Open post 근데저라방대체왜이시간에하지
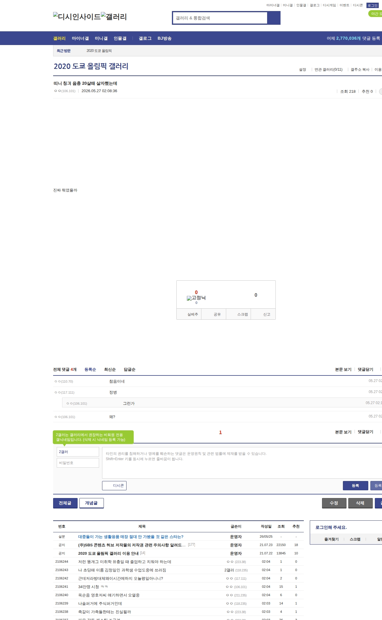The width and height of the screenshot is (382, 620). point(121,578)
